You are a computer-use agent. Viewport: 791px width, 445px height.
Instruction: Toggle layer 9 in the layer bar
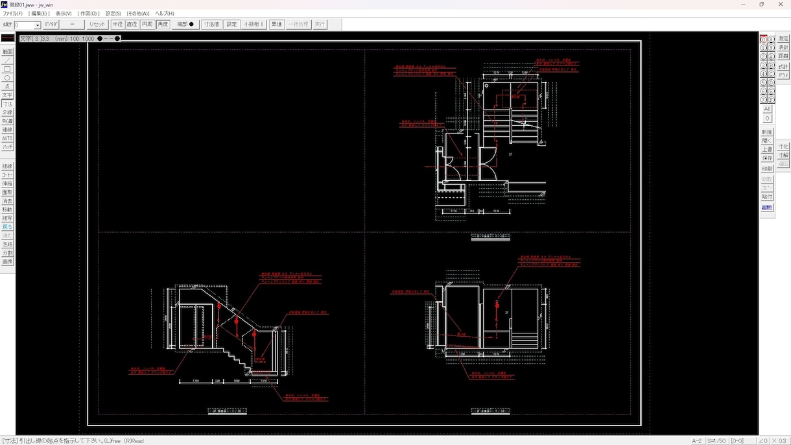(772, 48)
